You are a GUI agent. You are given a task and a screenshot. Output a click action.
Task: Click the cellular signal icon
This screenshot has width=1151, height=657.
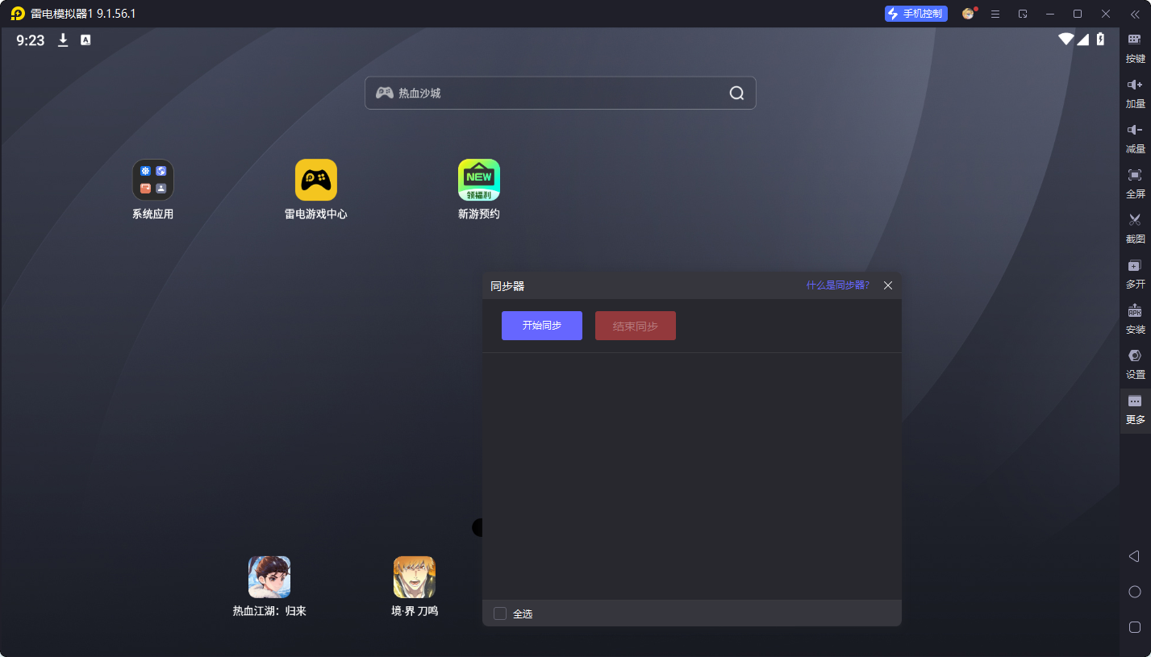click(x=1082, y=39)
